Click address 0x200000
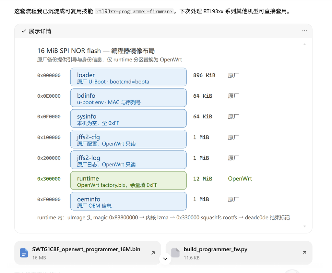Image resolution: width=332 pixels, height=273 pixels. pos(49,158)
